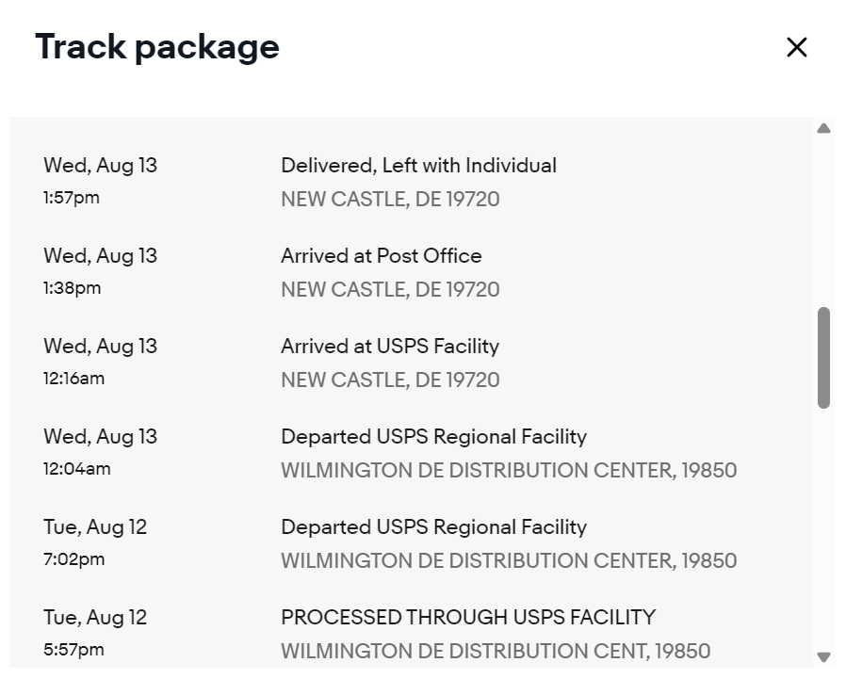This screenshot has width=846, height=679.
Task: Click the scrollbar up arrow
Action: click(x=823, y=128)
